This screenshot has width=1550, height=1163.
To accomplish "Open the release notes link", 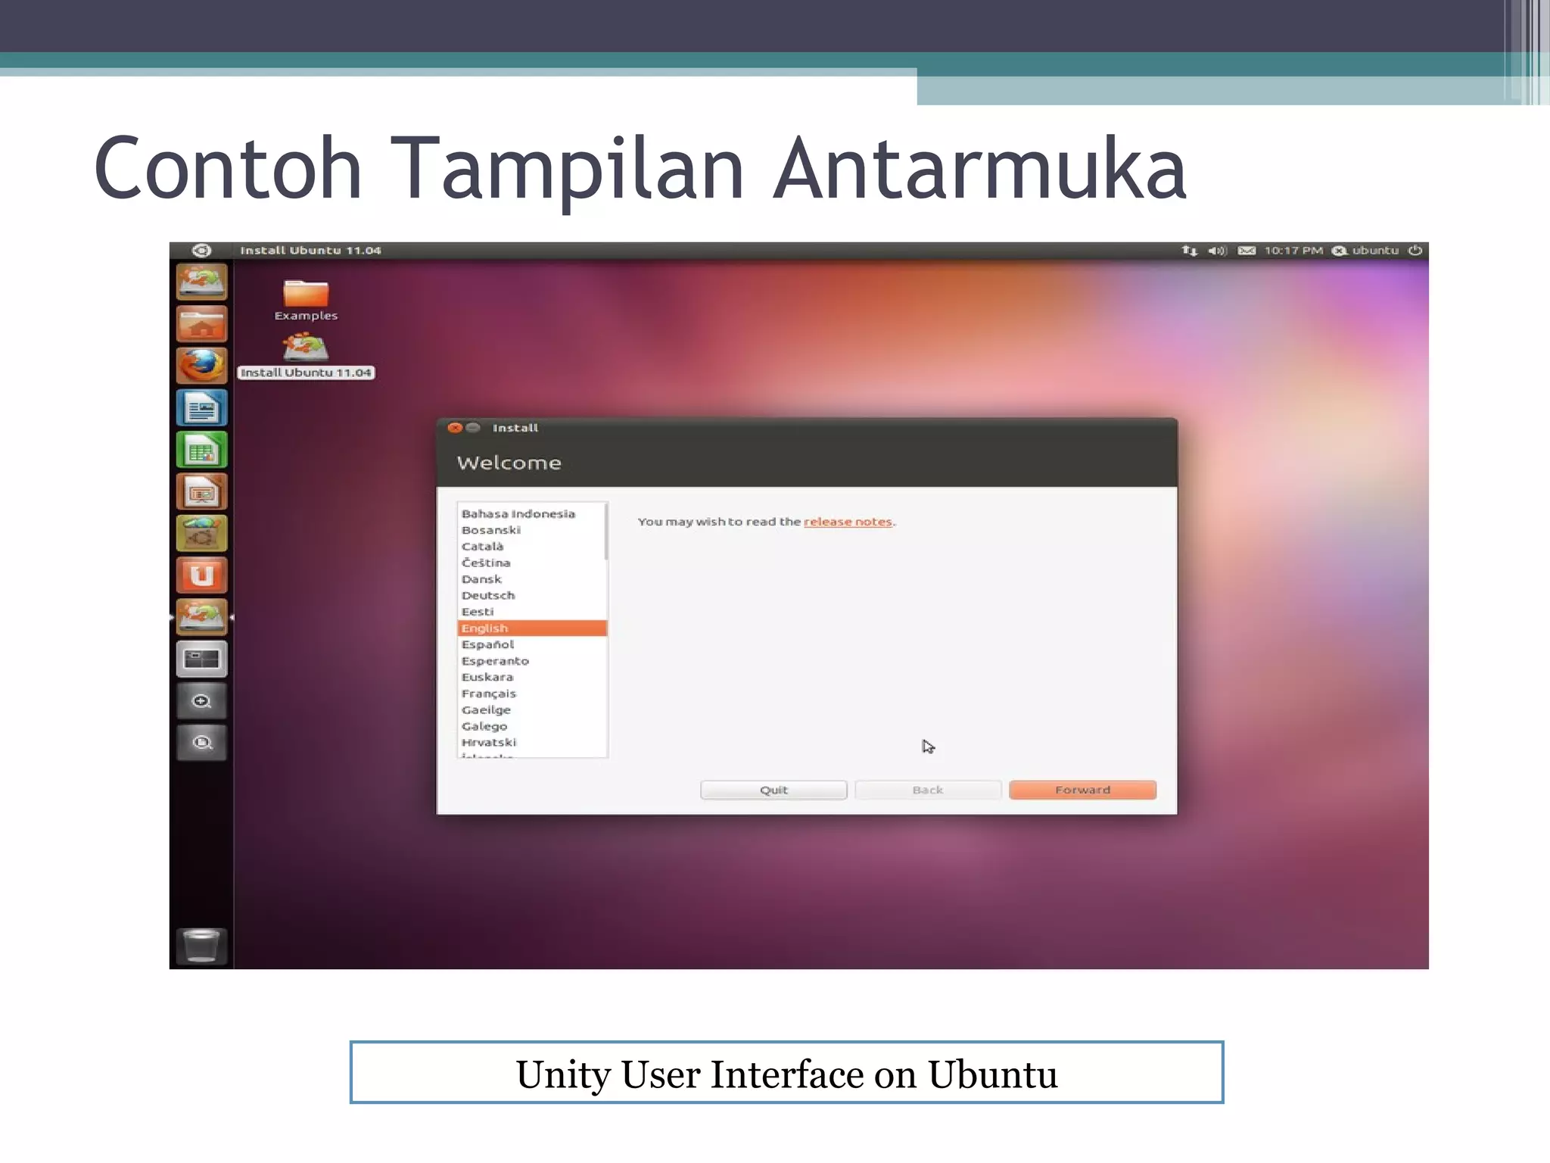I will [848, 522].
